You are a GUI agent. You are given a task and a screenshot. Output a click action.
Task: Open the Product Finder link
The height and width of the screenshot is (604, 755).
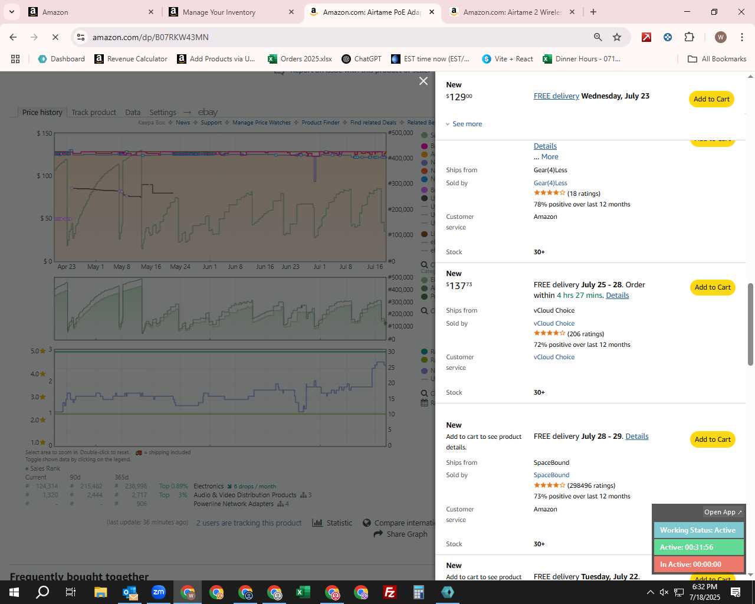[x=320, y=123]
